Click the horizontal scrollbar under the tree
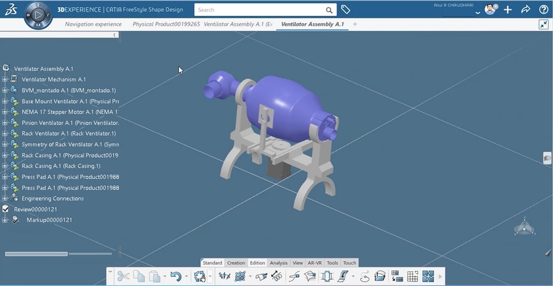The width and height of the screenshot is (553, 286). 36,254
